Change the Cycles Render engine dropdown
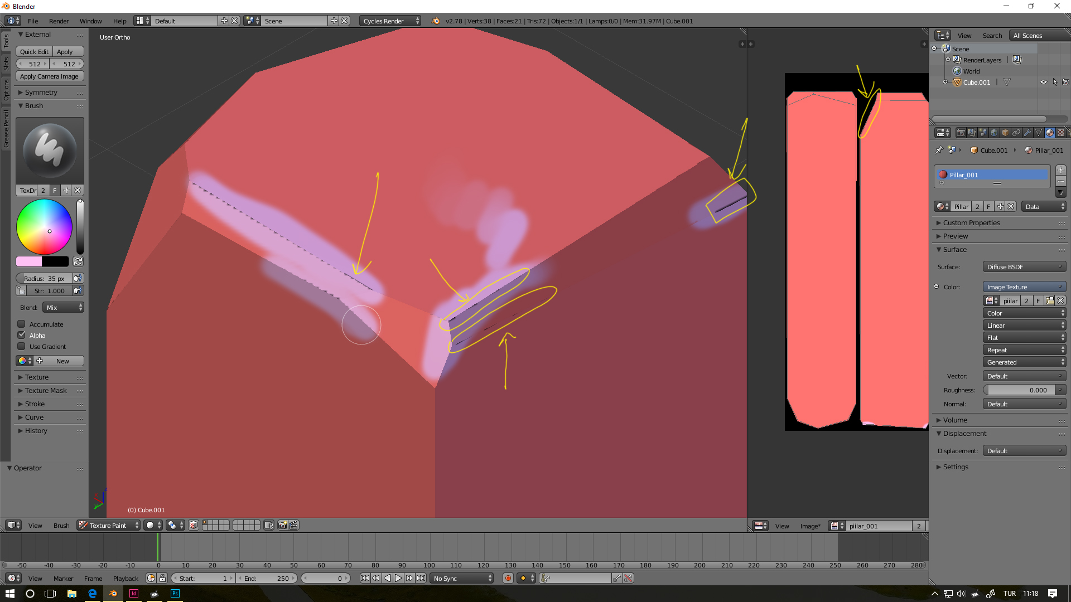 click(390, 21)
